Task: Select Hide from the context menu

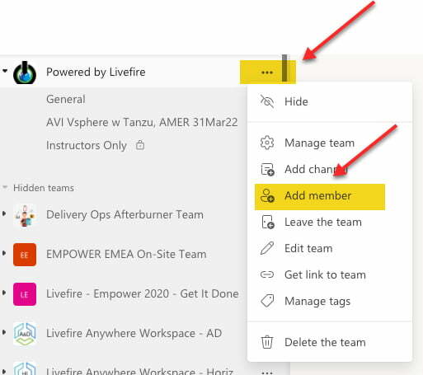Action: click(x=330, y=101)
